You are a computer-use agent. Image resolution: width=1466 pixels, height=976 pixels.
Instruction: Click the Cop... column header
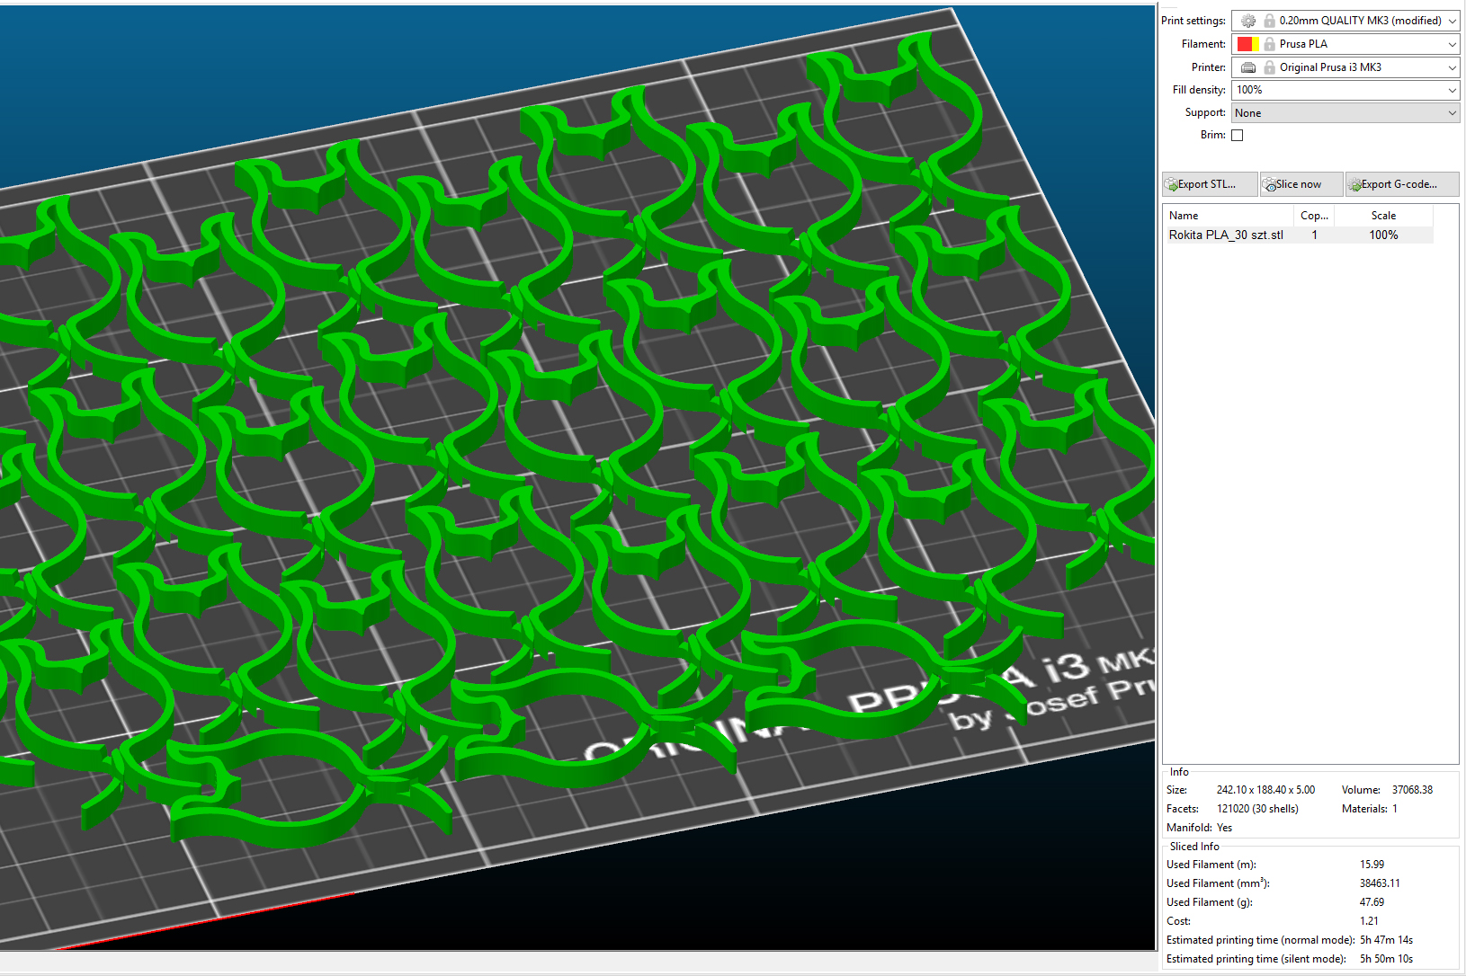pyautogui.click(x=1314, y=216)
